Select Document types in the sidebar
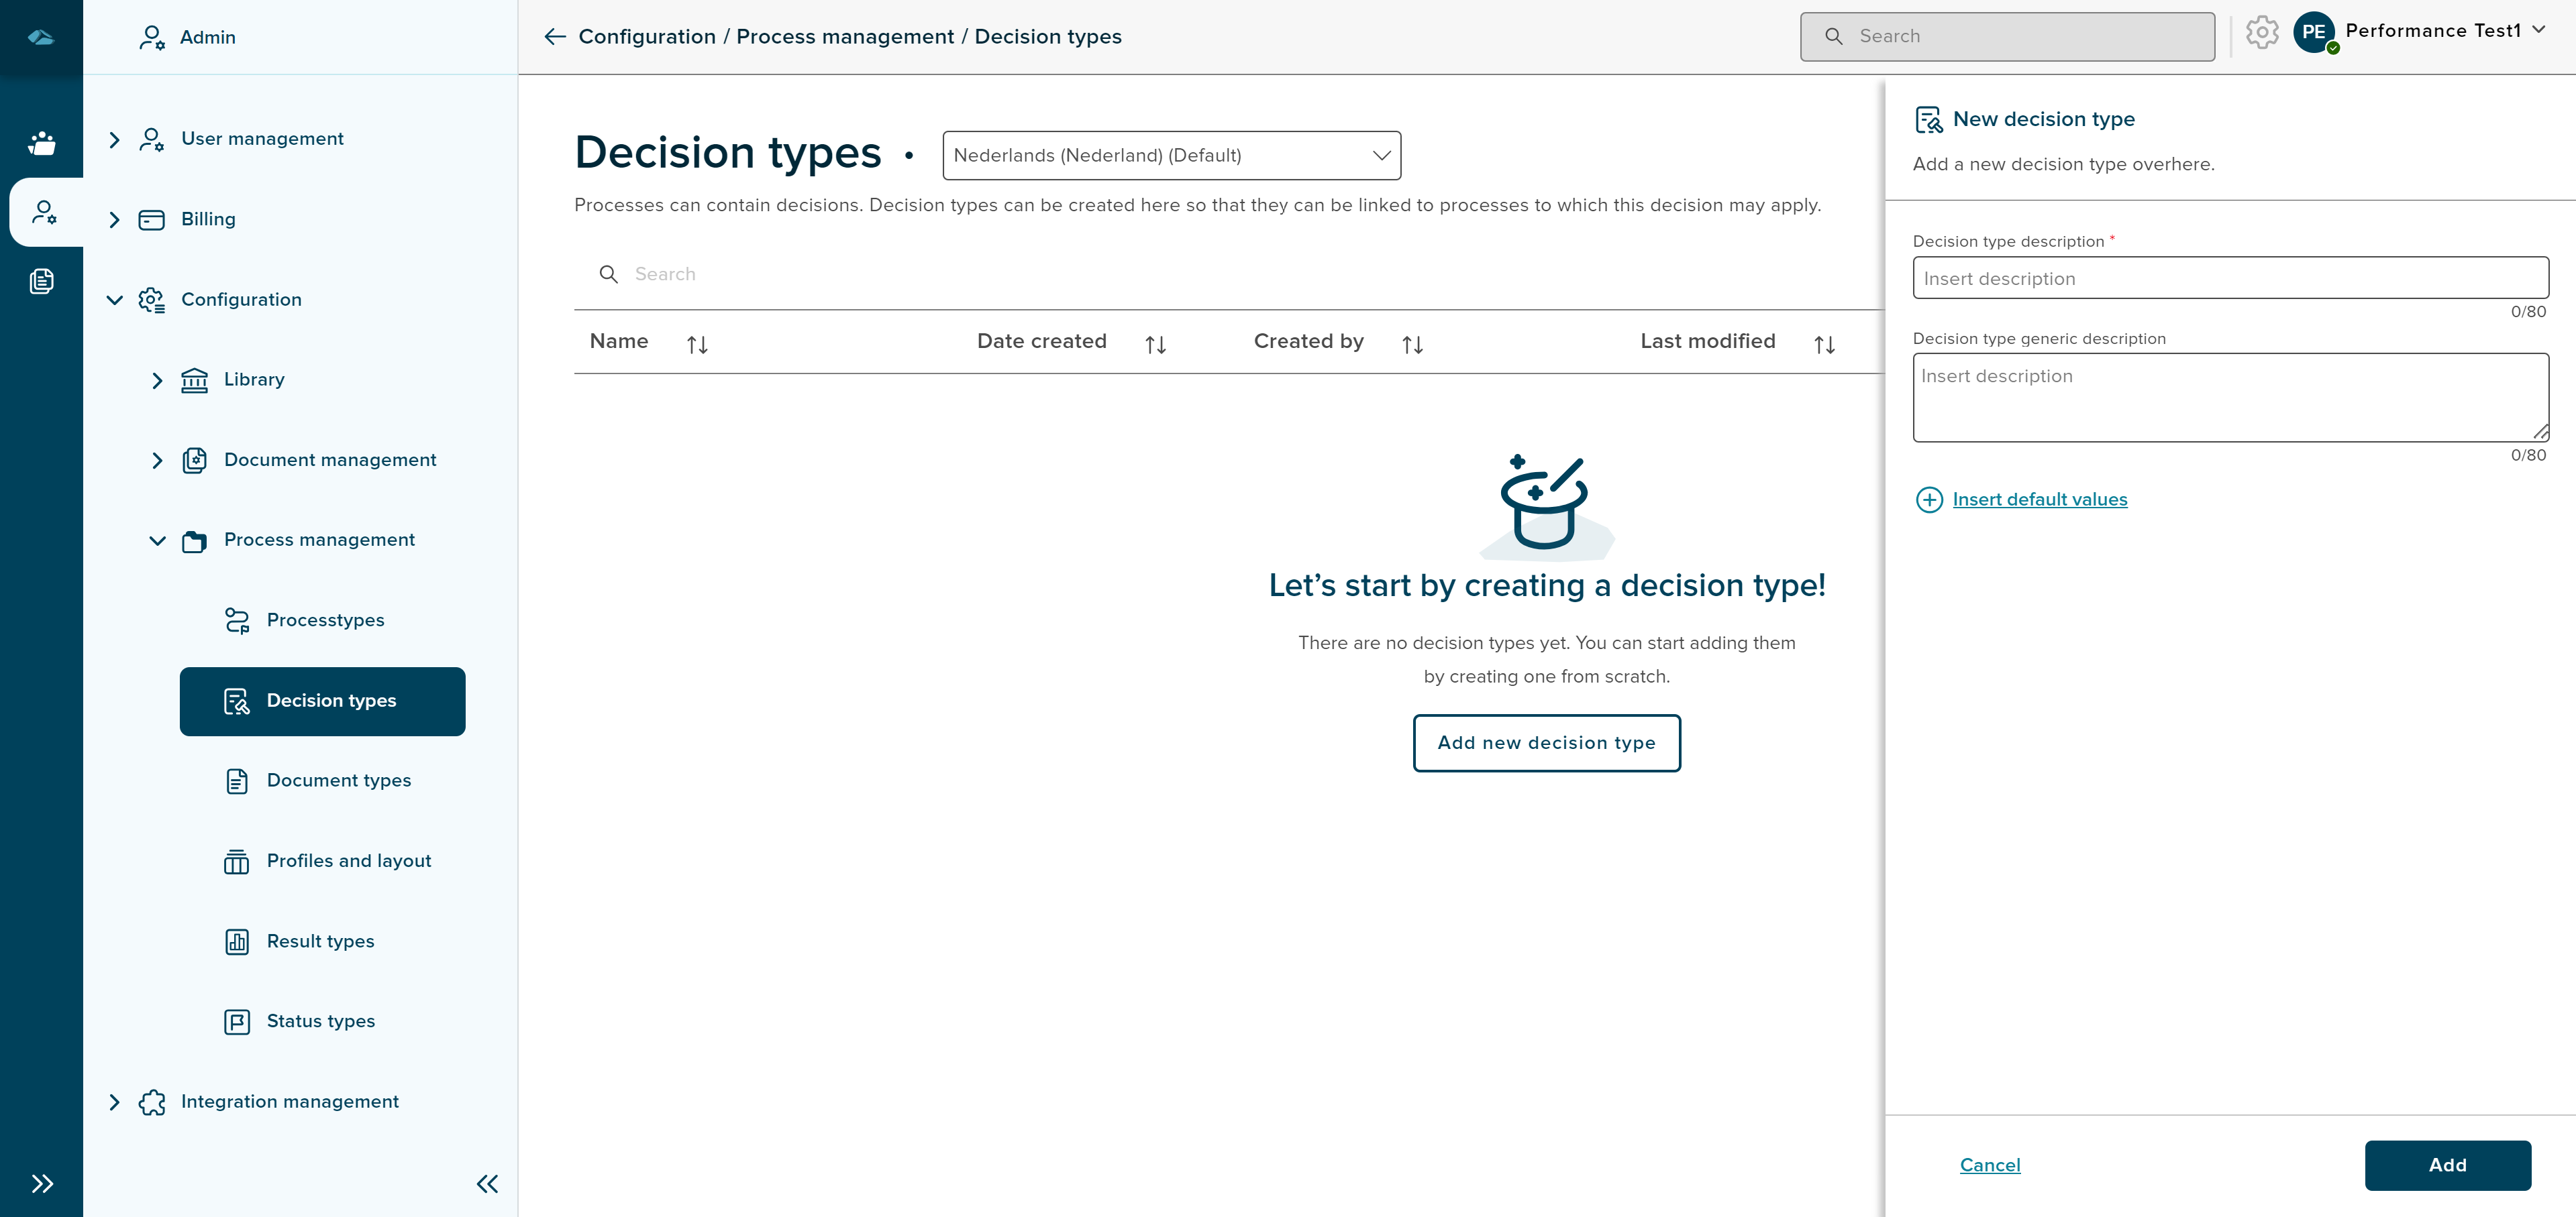Viewport: 2576px width, 1217px height. (x=338, y=780)
